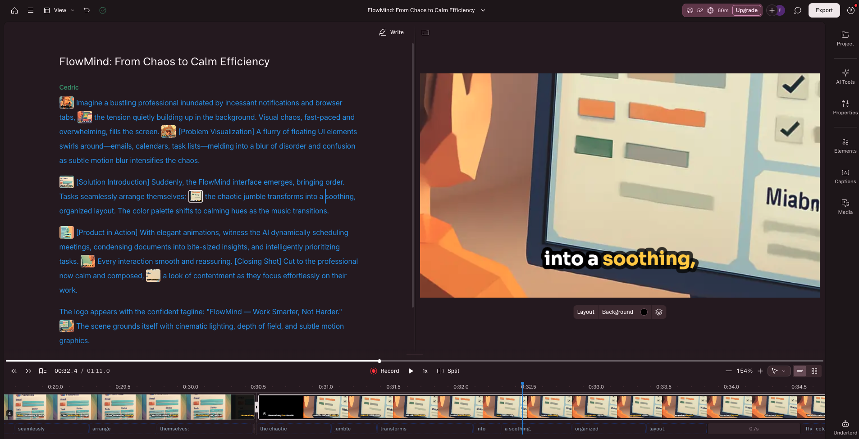Expand the project title chevron
This screenshot has height=439, width=859.
(482, 10)
